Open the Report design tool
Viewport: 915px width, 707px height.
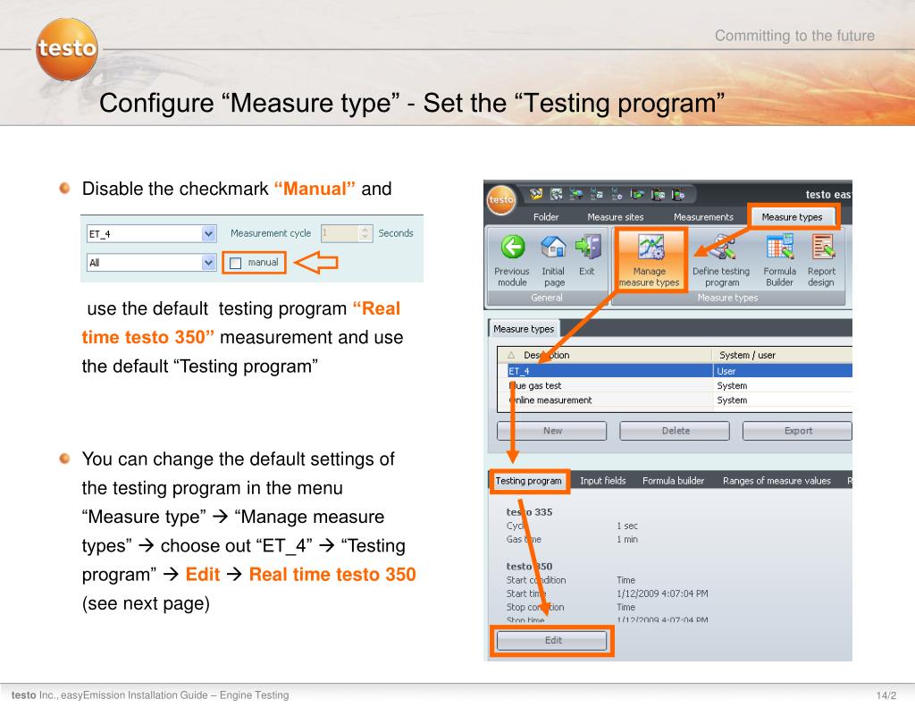822,261
